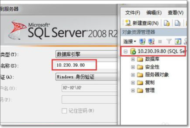This screenshot has height=128, width=190.
Task: Click the second document query icon in toolbar
Action: 178,23
